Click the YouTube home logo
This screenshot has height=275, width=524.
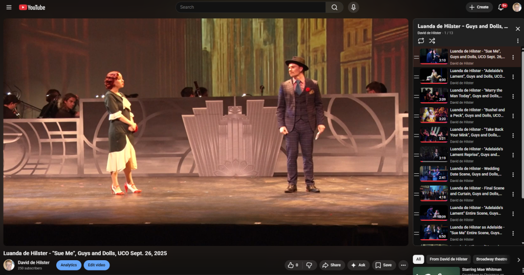32,7
